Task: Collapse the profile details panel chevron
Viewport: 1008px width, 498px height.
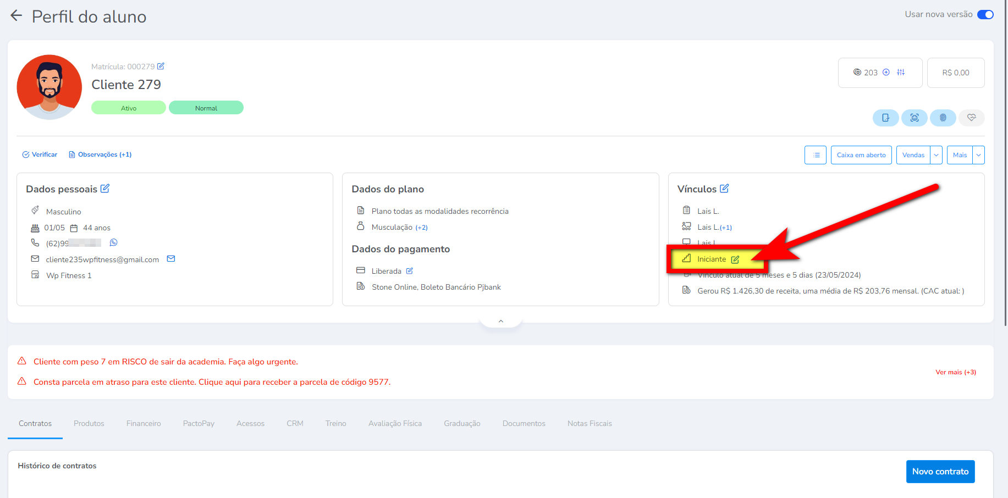Action: 500,321
